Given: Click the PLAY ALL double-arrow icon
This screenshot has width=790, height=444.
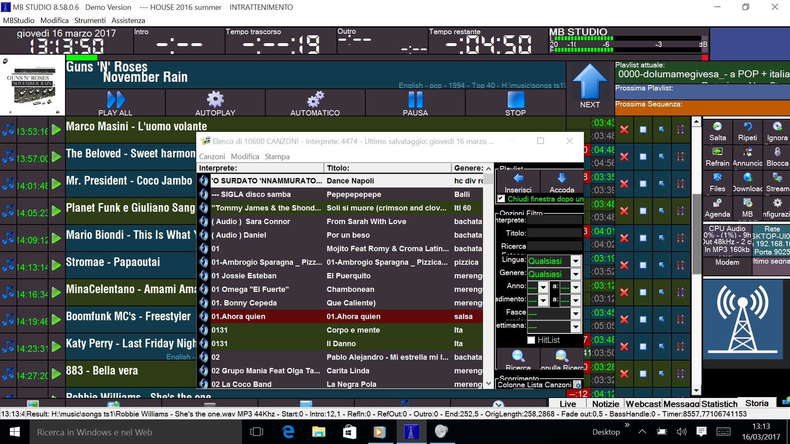Looking at the screenshot, I should tap(116, 99).
